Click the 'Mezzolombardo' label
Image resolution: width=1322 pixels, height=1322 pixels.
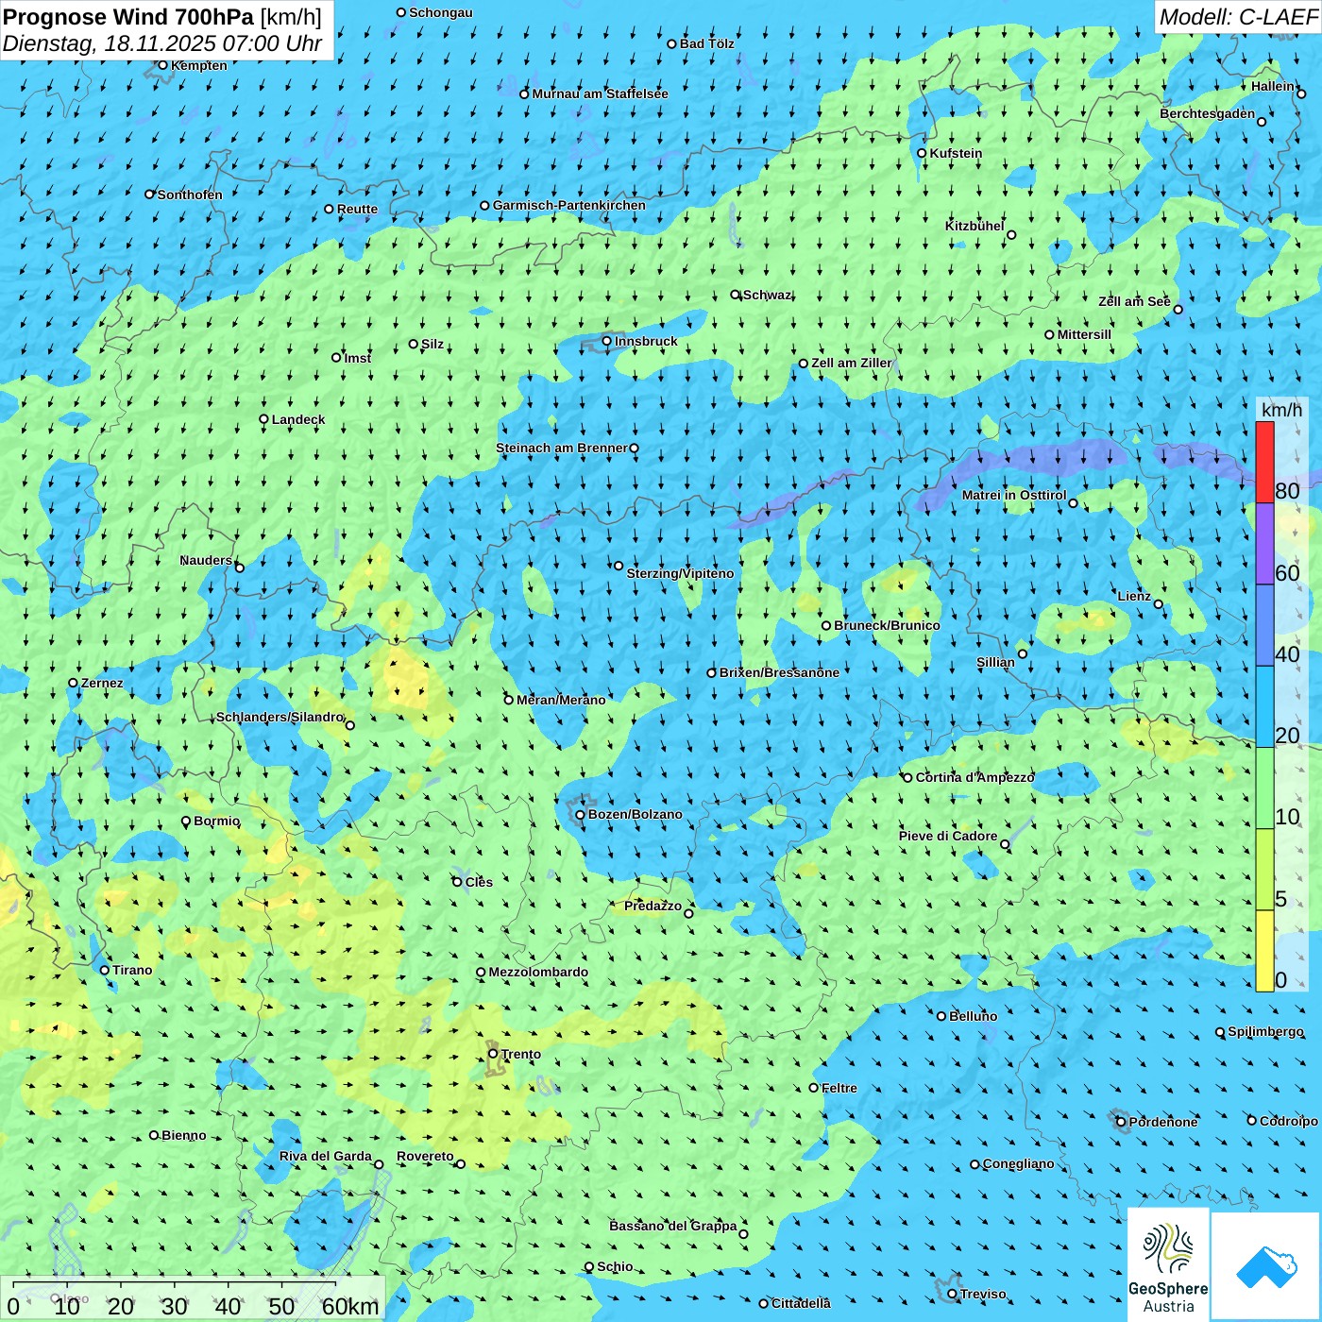tap(538, 972)
